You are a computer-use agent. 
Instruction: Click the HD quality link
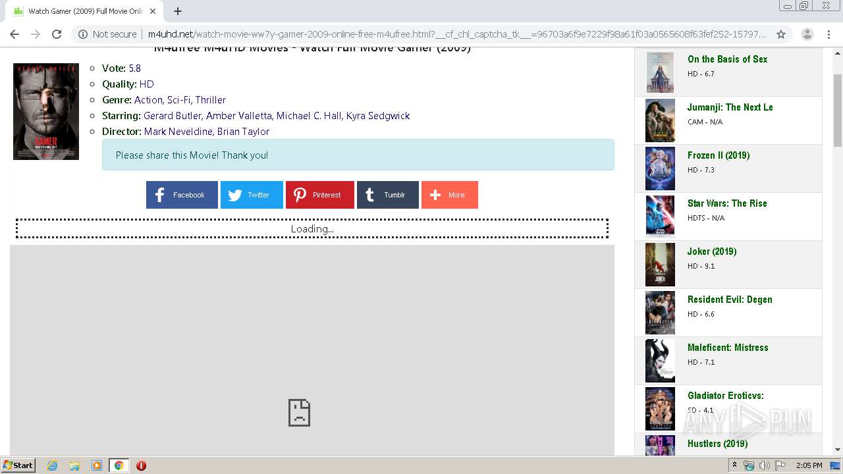pos(146,84)
